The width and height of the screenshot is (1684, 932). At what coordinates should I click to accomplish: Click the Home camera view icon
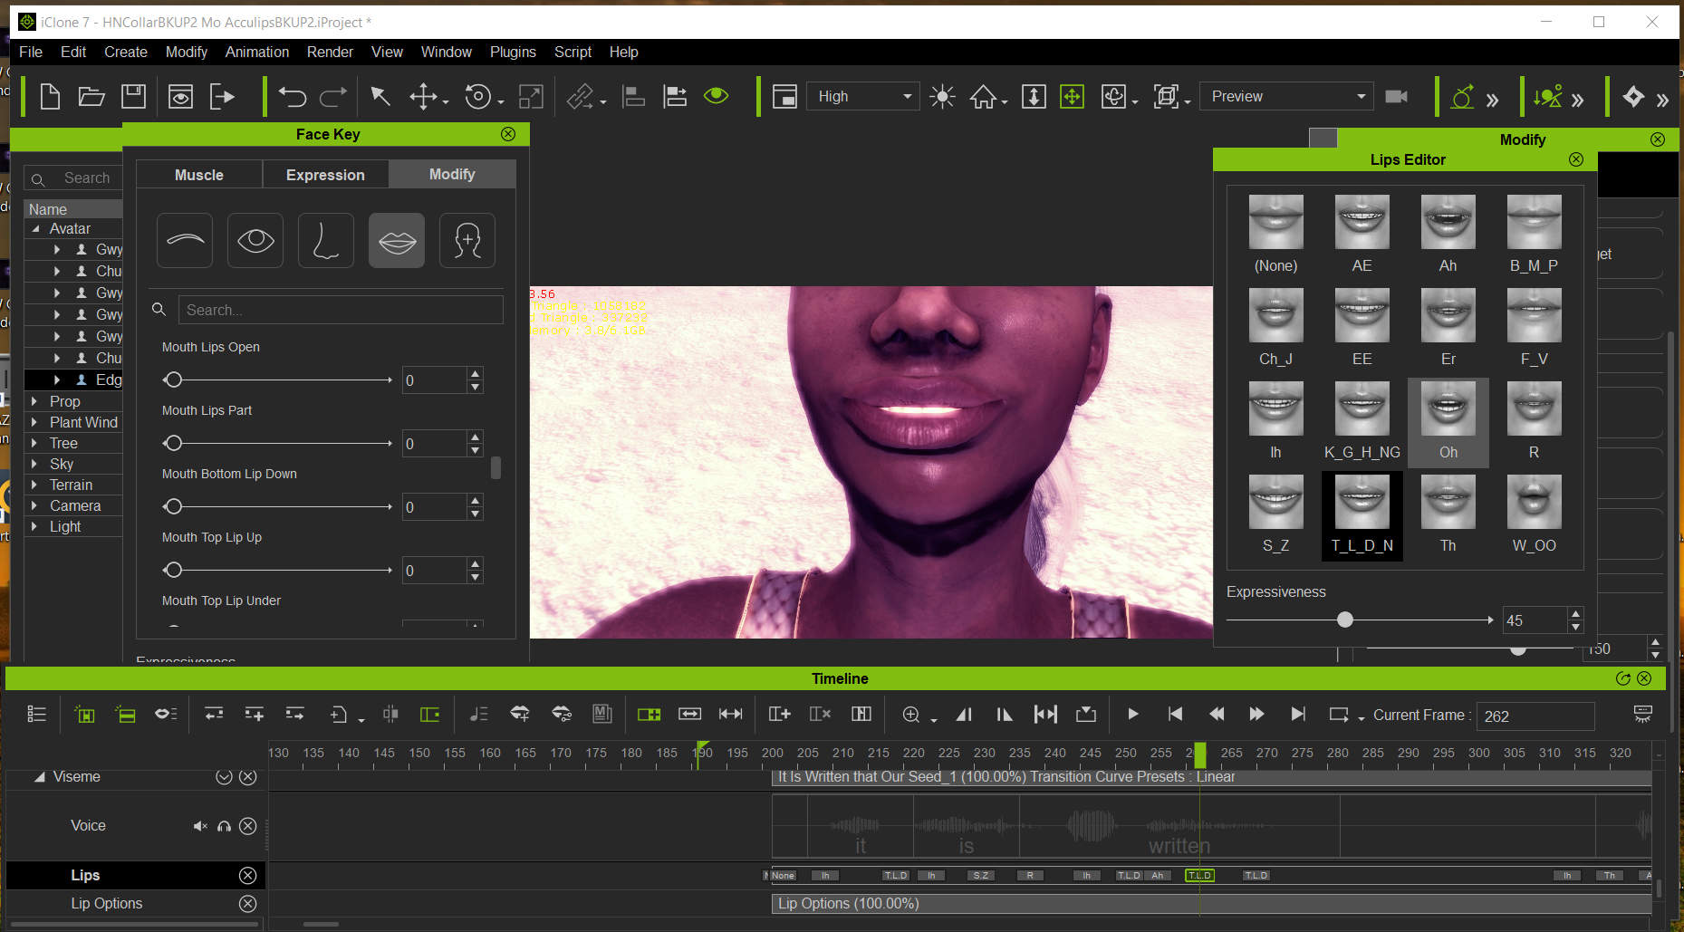(x=984, y=96)
